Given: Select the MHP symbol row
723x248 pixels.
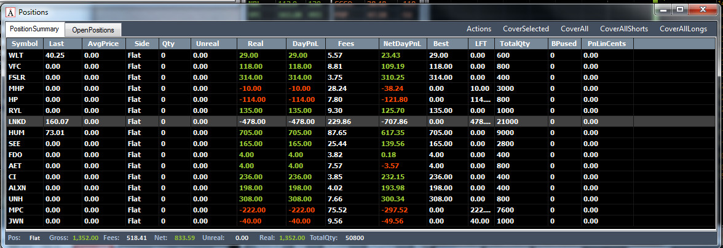Looking at the screenshot, I should coord(361,88).
